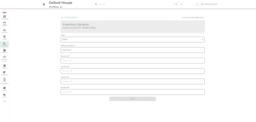Open the Members section
256x122 pixels.
tap(4, 30)
